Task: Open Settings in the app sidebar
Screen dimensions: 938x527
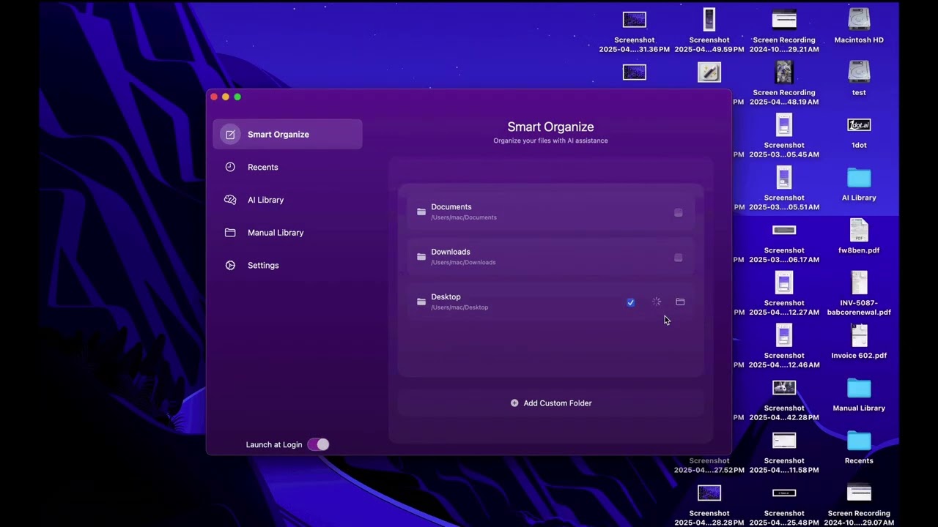Action: point(287,266)
